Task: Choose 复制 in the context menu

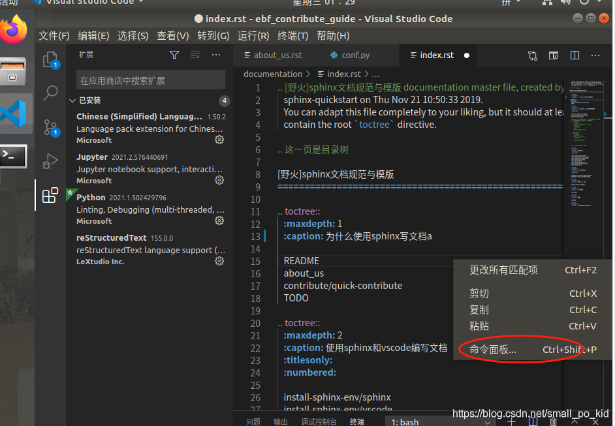Action: click(x=533, y=310)
